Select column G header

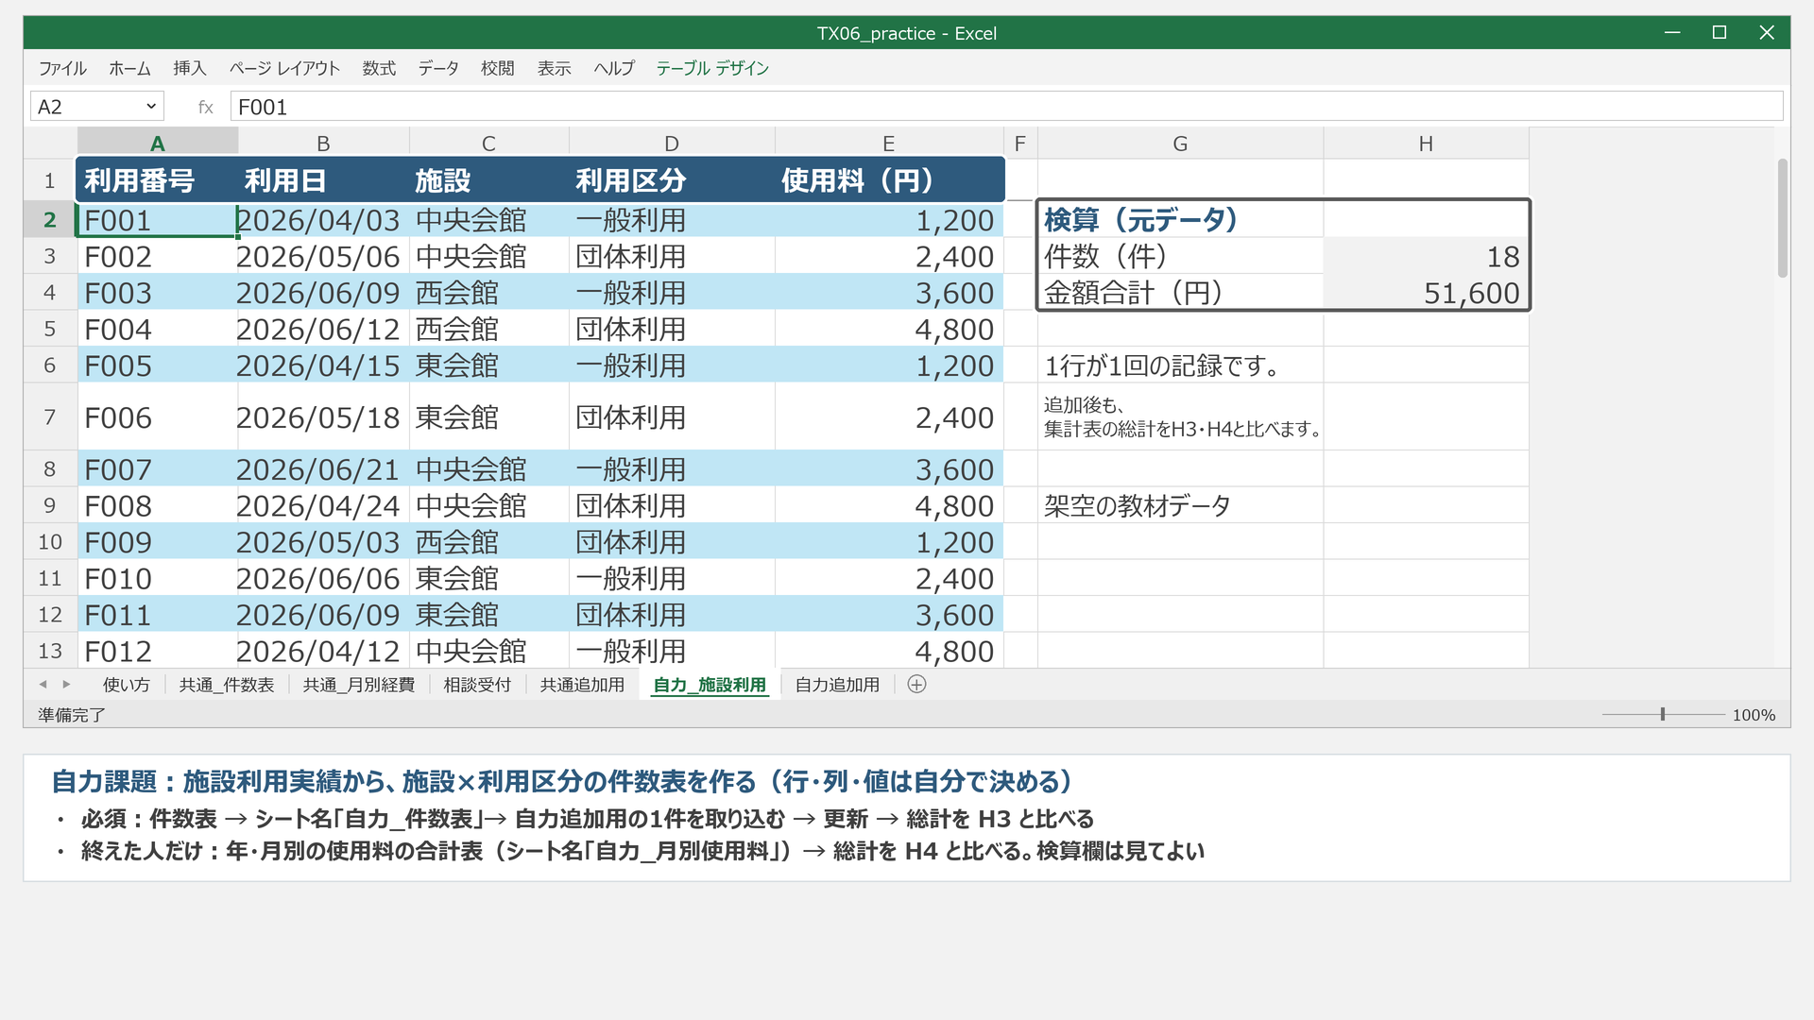(x=1180, y=144)
